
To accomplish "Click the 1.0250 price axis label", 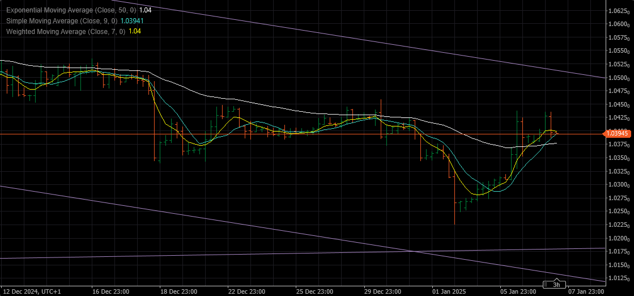I will pos(619,212).
